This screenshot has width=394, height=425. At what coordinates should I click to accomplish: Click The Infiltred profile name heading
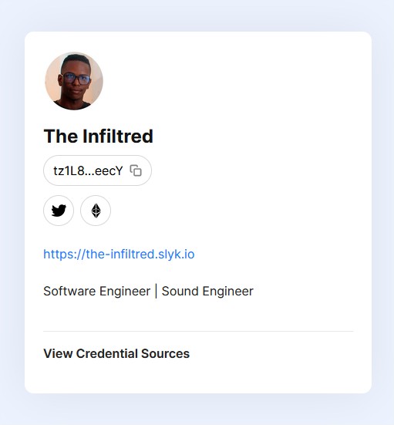pos(99,136)
